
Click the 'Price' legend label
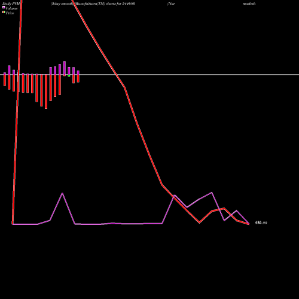tap(10, 13)
